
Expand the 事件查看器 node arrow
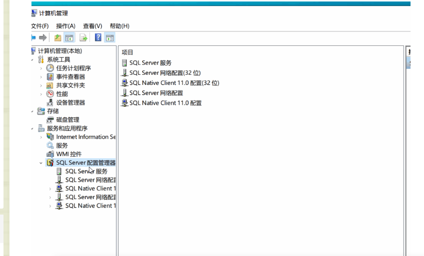click(x=41, y=77)
